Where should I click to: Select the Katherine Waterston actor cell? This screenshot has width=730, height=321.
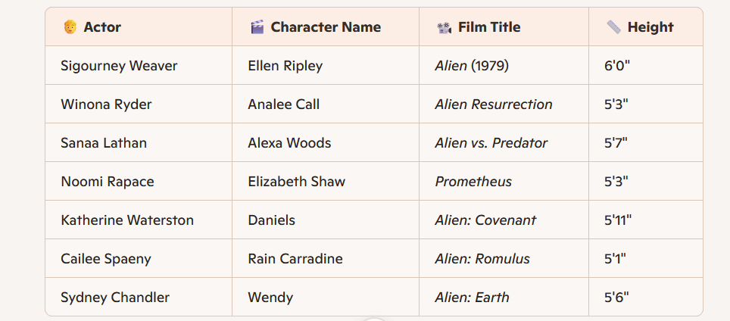pyautogui.click(x=139, y=220)
